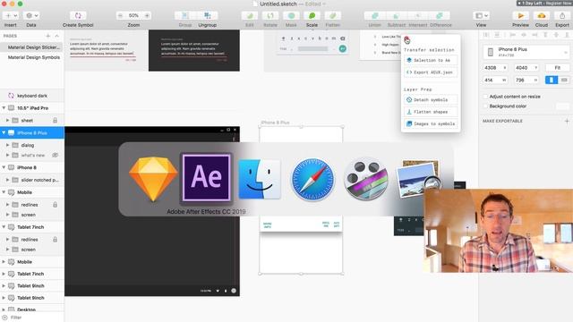Open the Insert dropdown
Viewport: 573px width, 322px height.
[10, 16]
